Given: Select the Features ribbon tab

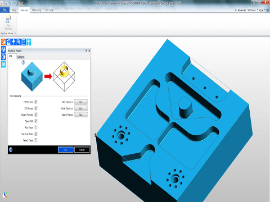Looking at the screenshot, I should pos(24,10).
